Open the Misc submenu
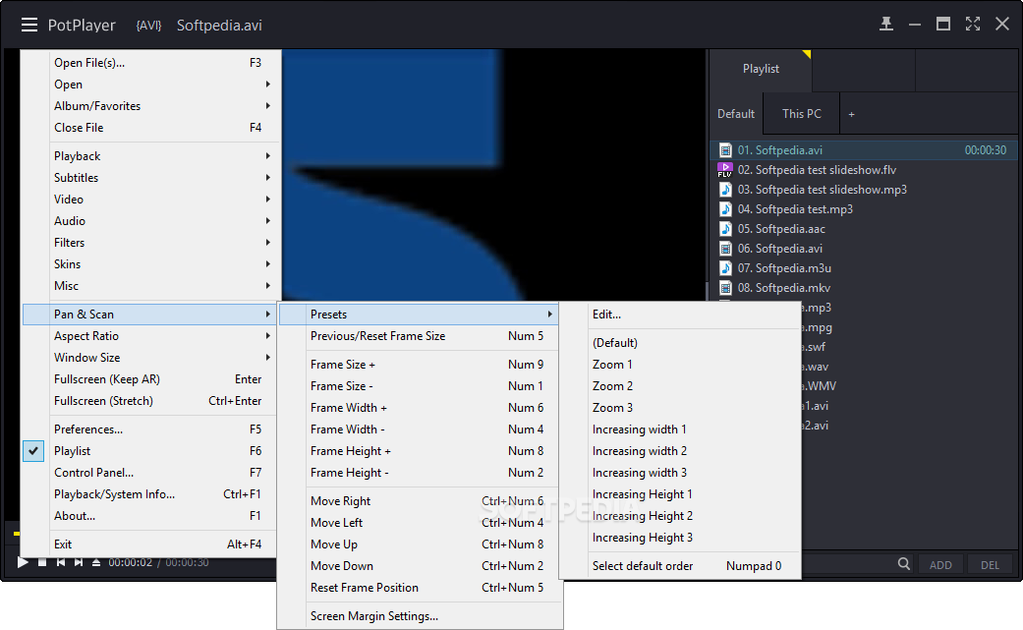 [x=151, y=286]
